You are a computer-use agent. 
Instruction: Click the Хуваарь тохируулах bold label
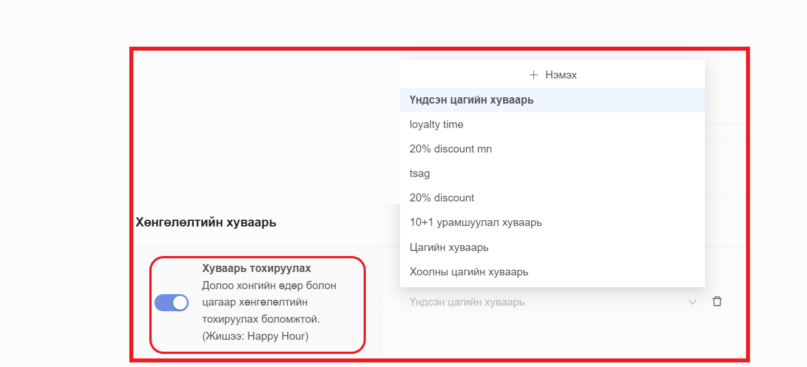point(256,268)
